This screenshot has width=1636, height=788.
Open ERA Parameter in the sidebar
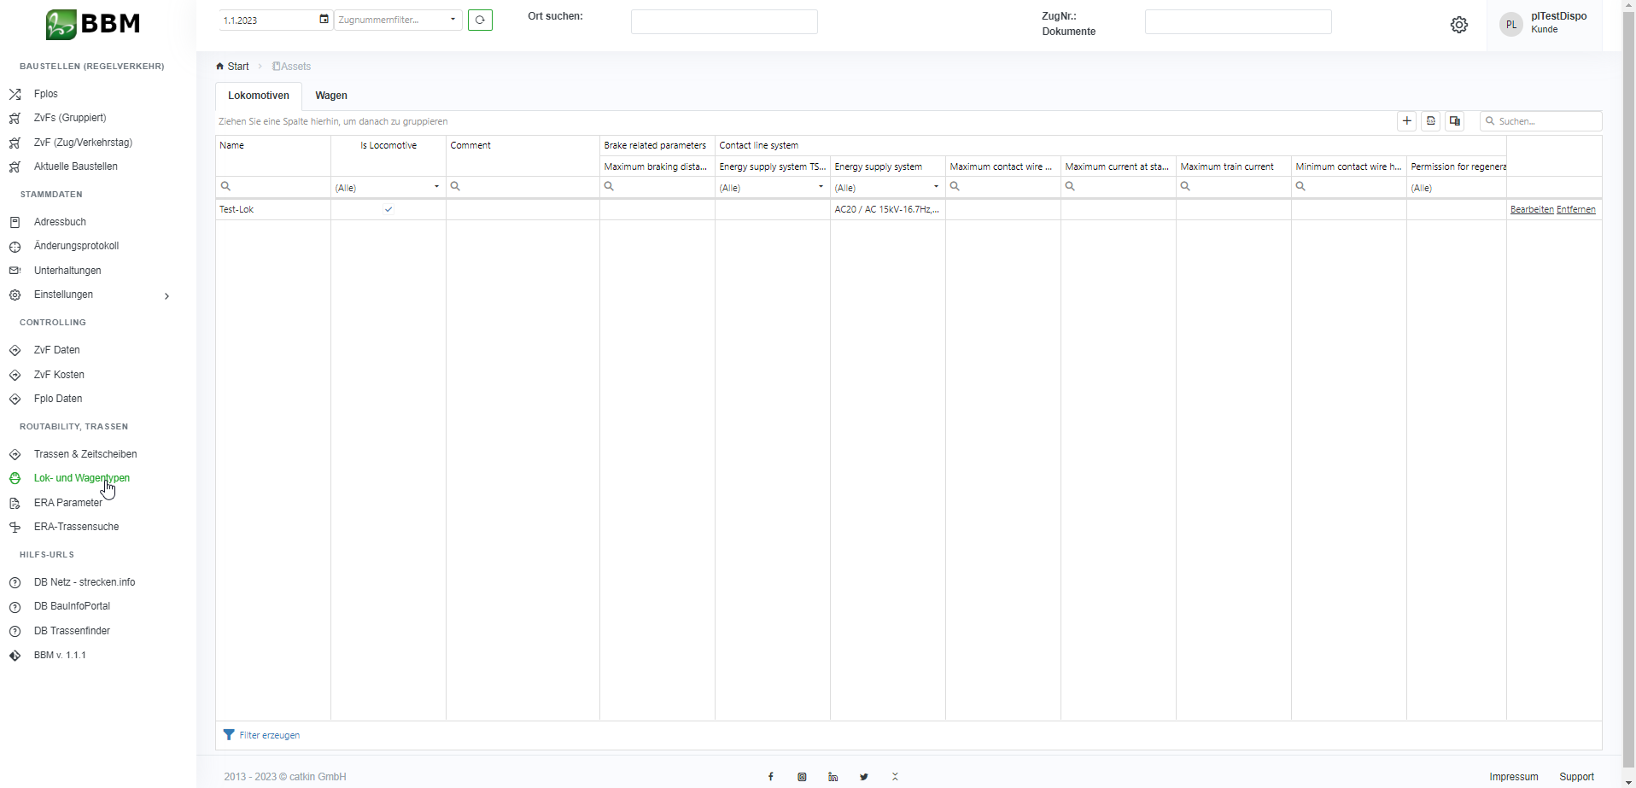pyautogui.click(x=67, y=503)
